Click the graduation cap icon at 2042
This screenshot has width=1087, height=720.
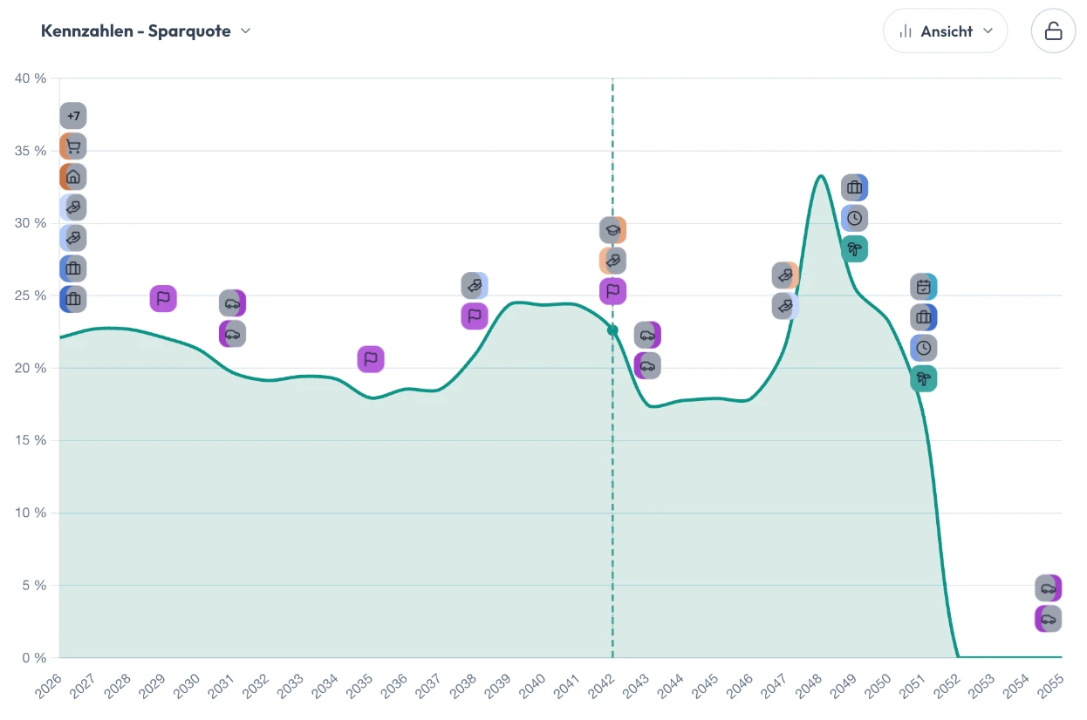pyautogui.click(x=613, y=230)
